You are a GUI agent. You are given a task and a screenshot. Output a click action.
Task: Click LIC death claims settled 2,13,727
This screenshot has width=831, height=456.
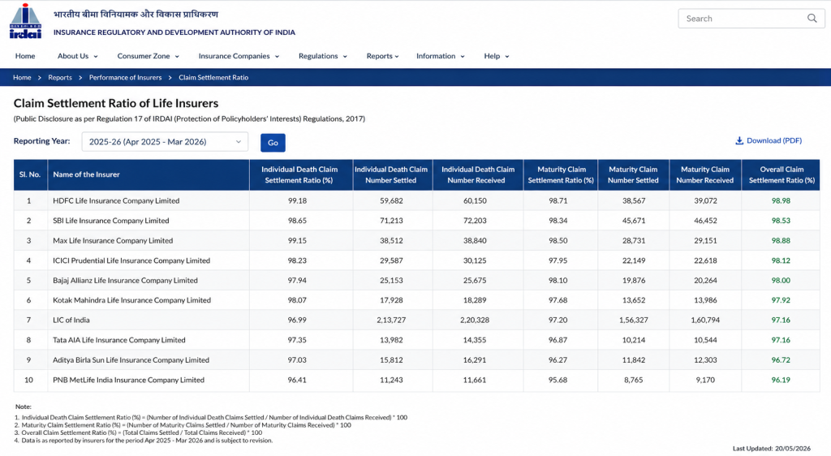tap(391, 320)
